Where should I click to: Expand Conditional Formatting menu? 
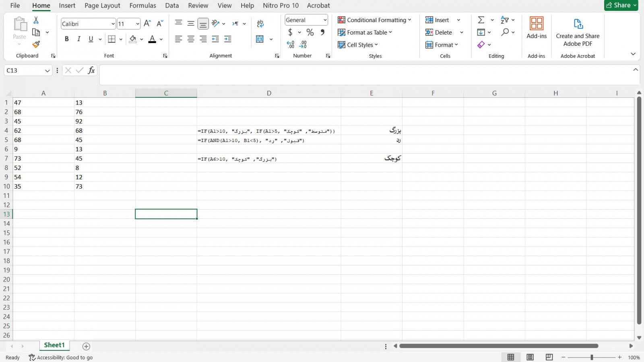pyautogui.click(x=375, y=20)
